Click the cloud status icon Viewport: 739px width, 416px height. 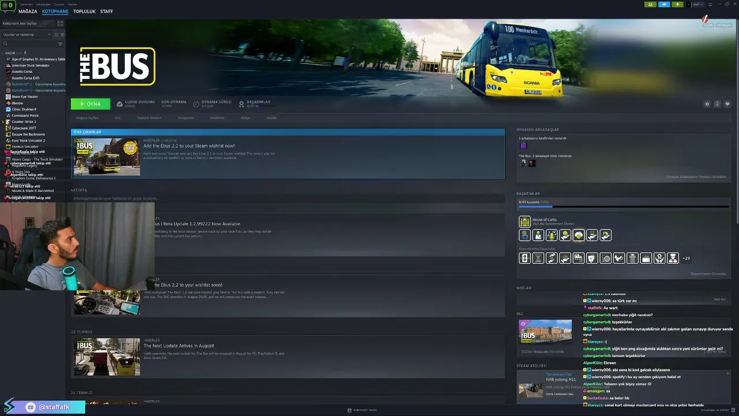pyautogui.click(x=120, y=104)
